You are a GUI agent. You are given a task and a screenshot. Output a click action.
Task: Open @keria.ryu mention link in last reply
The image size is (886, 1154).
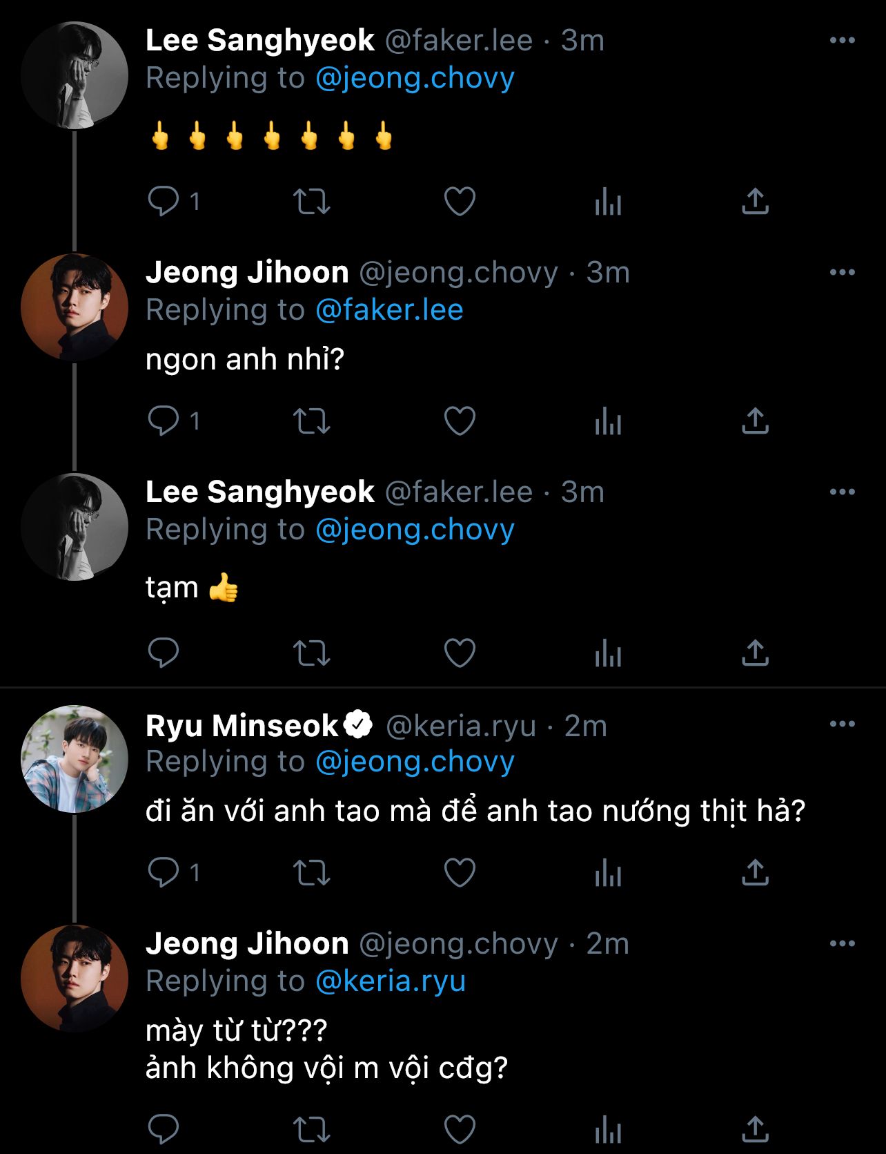pyautogui.click(x=391, y=981)
